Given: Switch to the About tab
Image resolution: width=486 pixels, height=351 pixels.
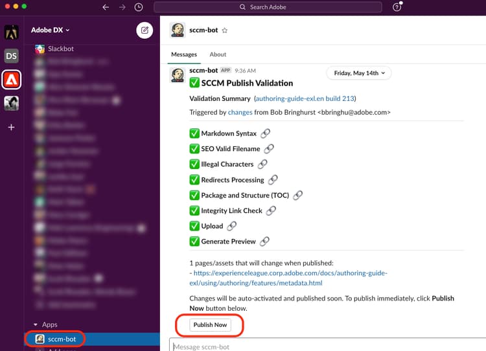Looking at the screenshot, I should click(218, 54).
